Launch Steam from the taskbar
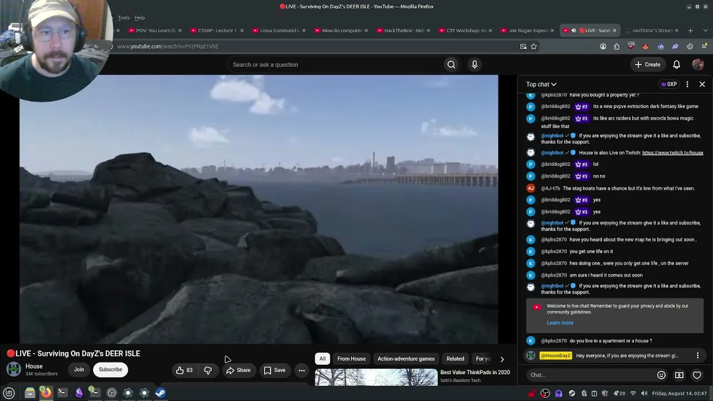This screenshot has width=713, height=401. (160, 393)
